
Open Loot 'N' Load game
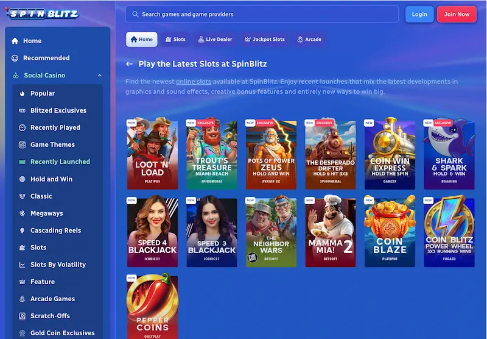coord(153,154)
